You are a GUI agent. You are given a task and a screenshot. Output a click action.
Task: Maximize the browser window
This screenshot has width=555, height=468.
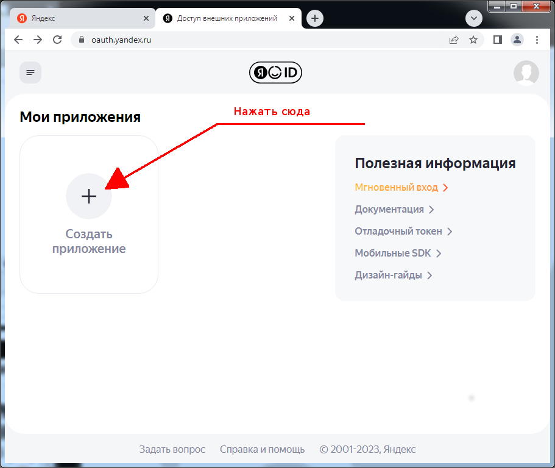click(513, 6)
